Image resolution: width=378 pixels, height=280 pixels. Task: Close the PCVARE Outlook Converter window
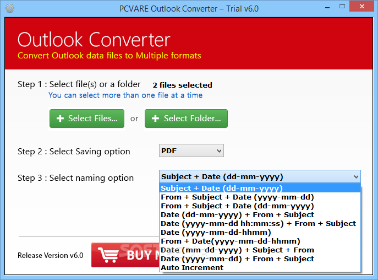tap(361, 6)
